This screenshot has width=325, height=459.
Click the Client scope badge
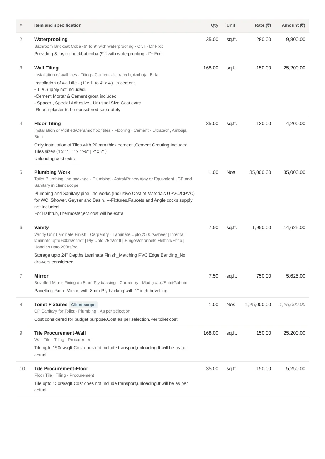click(83, 305)
